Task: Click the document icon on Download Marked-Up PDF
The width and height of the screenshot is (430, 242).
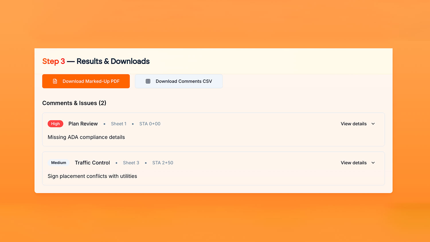Action: click(55, 81)
